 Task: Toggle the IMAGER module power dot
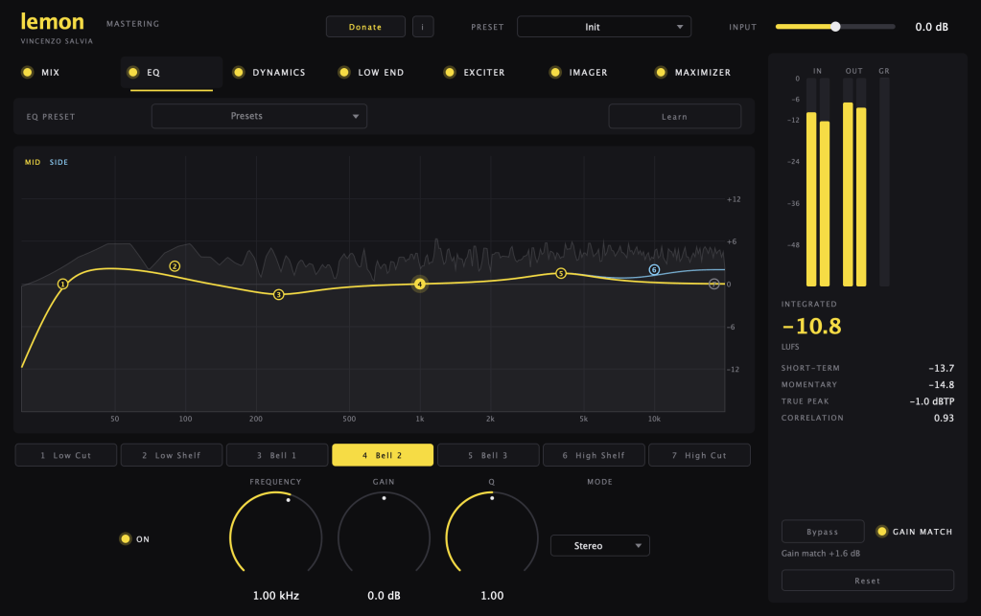click(x=555, y=72)
